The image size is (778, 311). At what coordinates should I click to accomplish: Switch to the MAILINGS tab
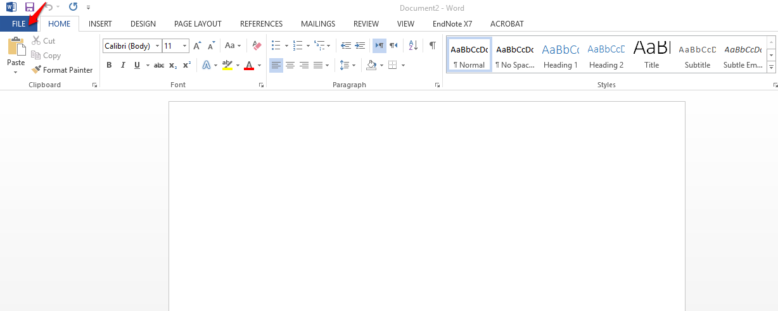coord(318,24)
